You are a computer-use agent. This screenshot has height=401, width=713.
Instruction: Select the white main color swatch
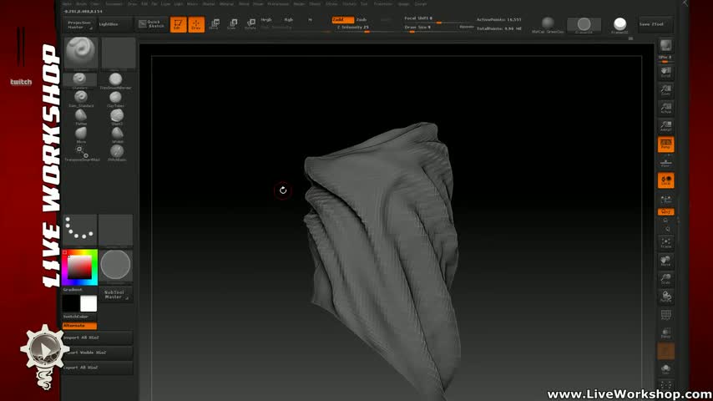pyautogui.click(x=88, y=303)
